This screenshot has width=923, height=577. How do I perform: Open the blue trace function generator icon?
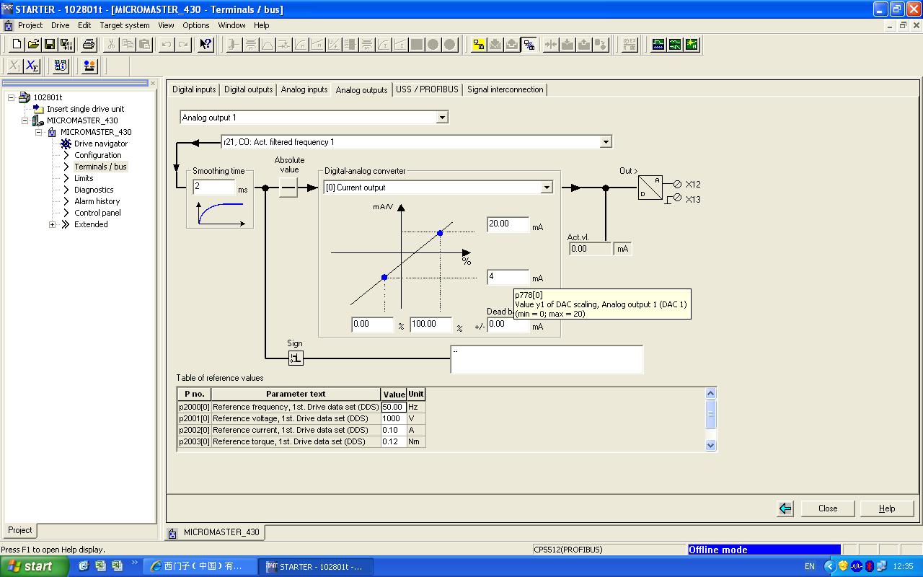click(x=658, y=45)
